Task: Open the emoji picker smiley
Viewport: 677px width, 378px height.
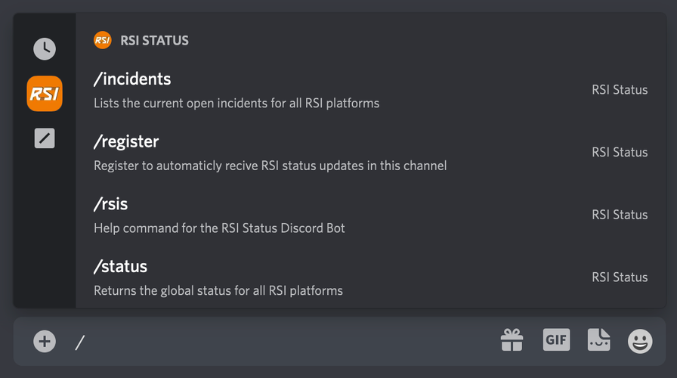Action: (x=640, y=341)
